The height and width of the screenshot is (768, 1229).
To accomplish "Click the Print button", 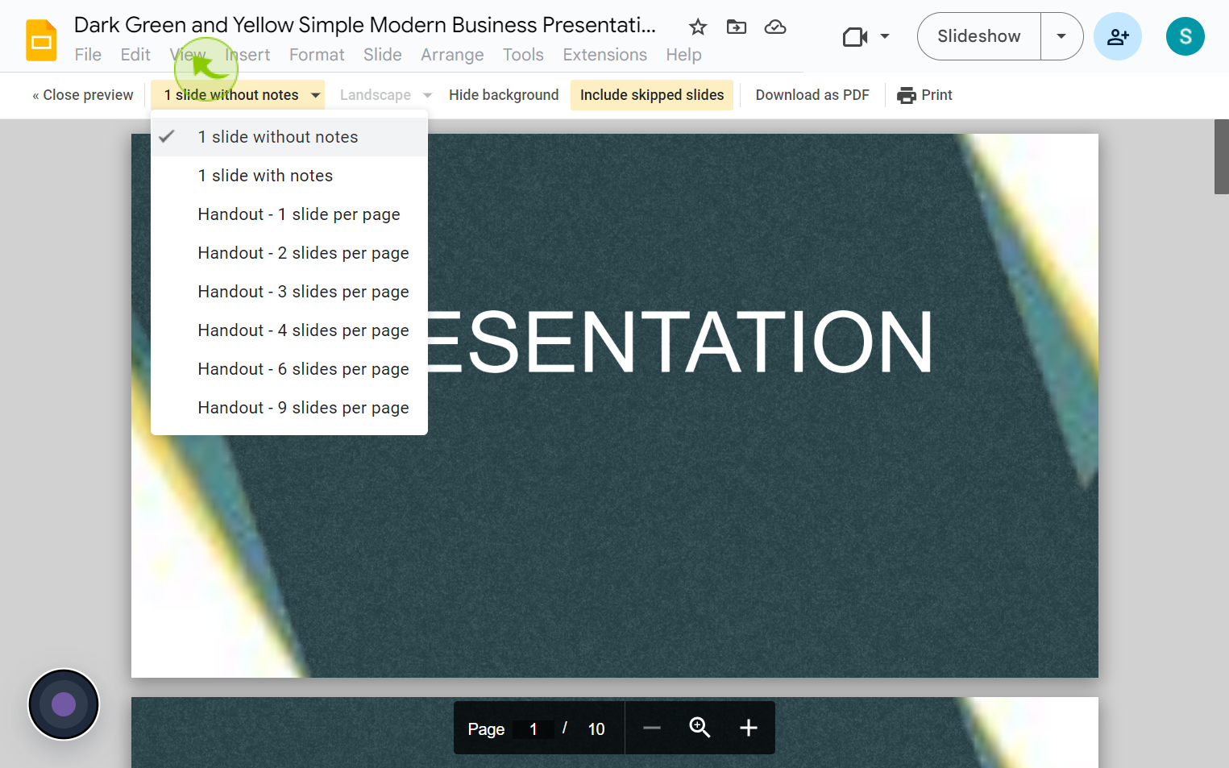I will [924, 95].
